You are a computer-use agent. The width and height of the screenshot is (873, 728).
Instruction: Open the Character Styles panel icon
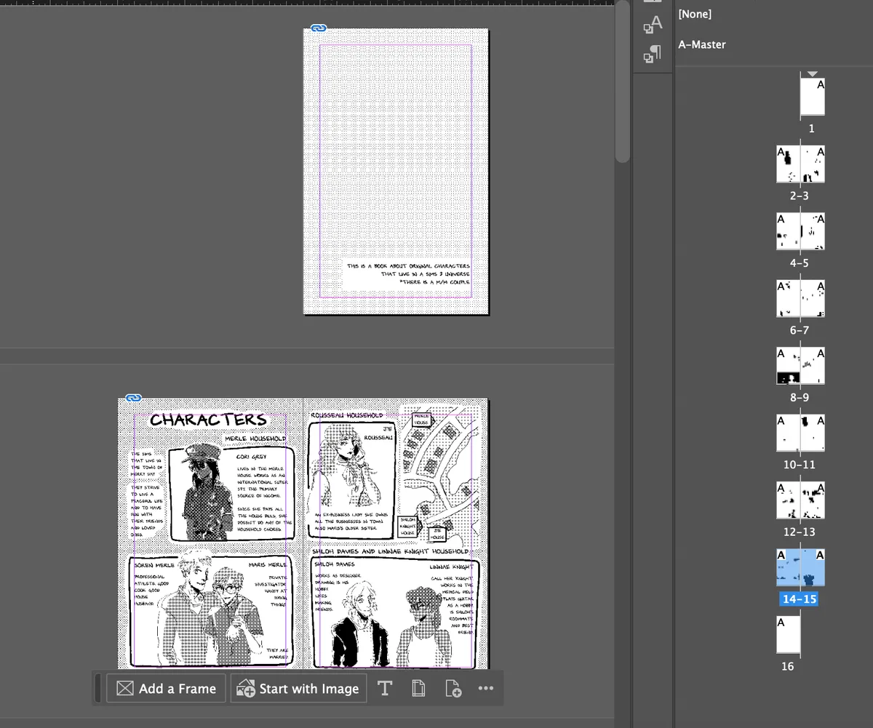point(653,25)
